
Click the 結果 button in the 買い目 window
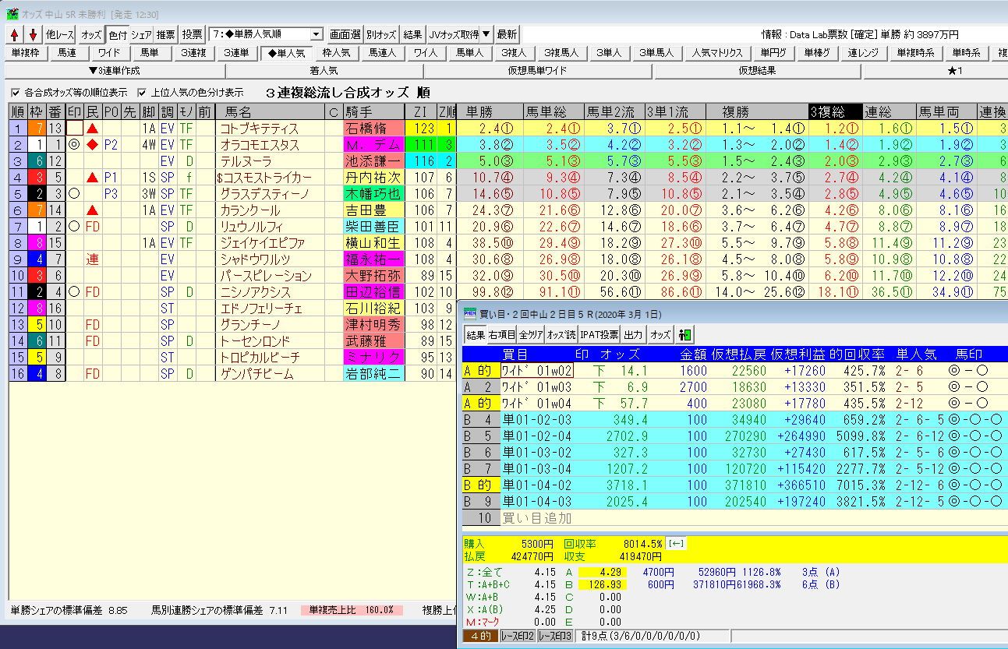coord(475,334)
